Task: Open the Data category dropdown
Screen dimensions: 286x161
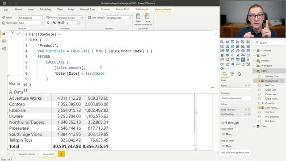Action: (x=118, y=18)
